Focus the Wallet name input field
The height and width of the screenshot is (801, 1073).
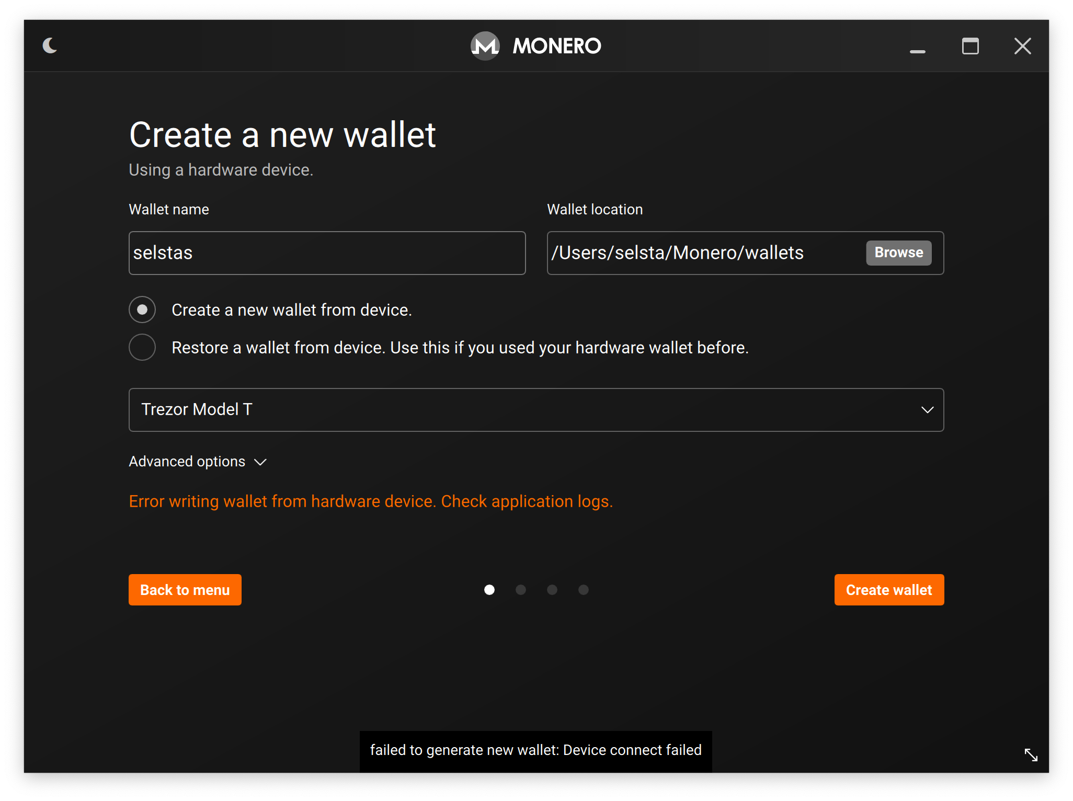[327, 253]
